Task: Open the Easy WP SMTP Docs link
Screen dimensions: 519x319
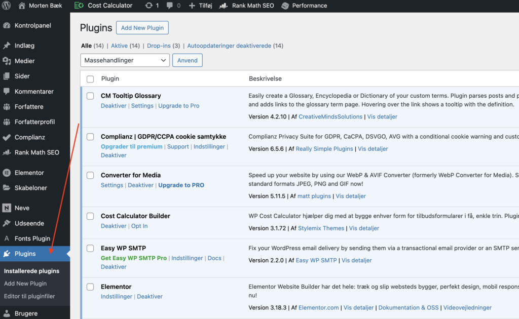Action: pyautogui.click(x=214, y=258)
